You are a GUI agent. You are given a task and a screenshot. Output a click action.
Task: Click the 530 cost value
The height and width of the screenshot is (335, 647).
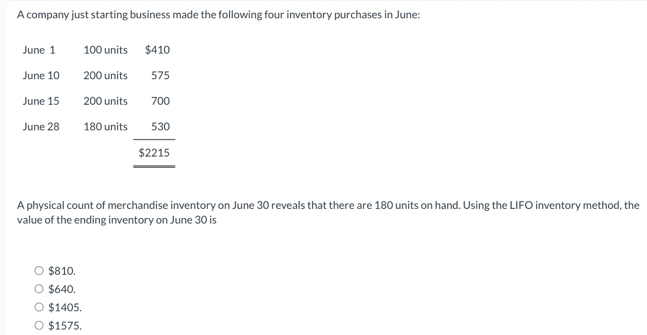tap(160, 127)
